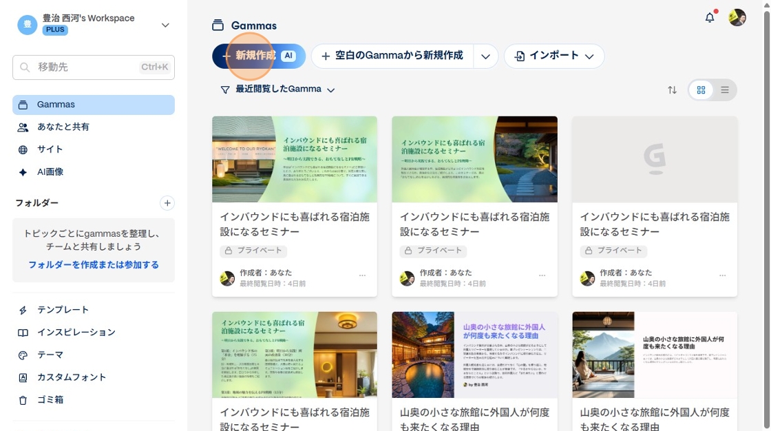Screen dimensions: 771x431
Task: Click the 移動先 search field
Action: point(94,67)
